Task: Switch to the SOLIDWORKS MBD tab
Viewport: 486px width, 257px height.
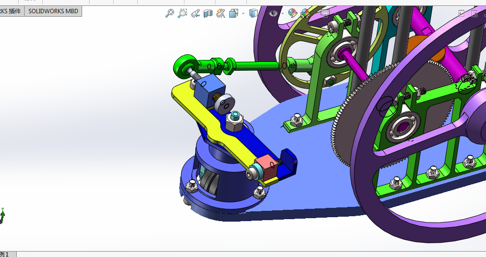Action: click(53, 11)
